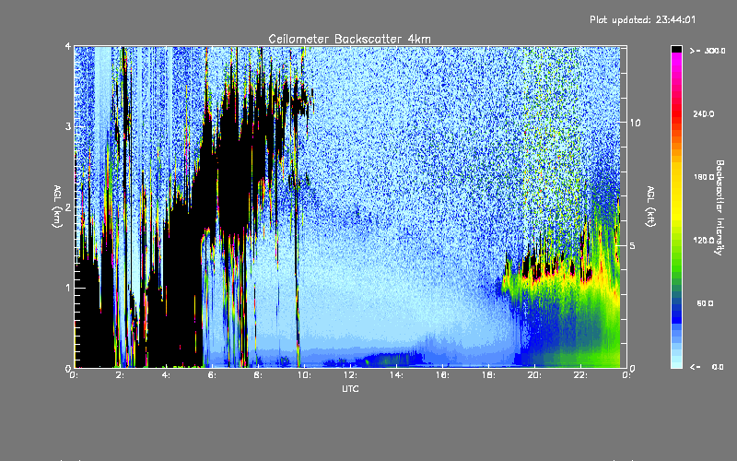Click the '240.0' colorbar label

tap(704, 113)
